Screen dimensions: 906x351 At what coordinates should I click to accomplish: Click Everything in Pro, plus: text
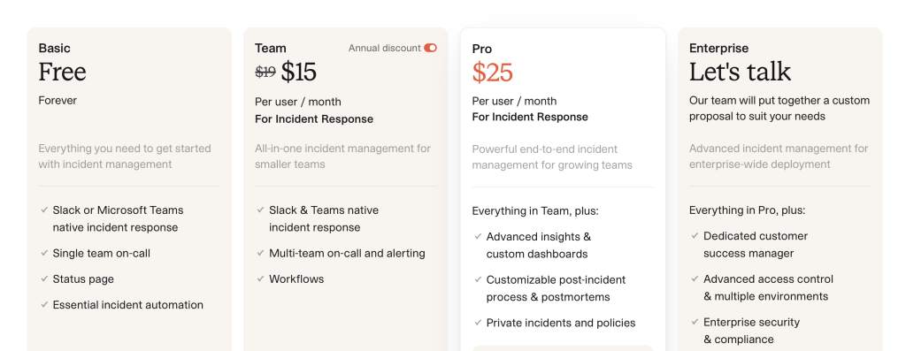(747, 210)
